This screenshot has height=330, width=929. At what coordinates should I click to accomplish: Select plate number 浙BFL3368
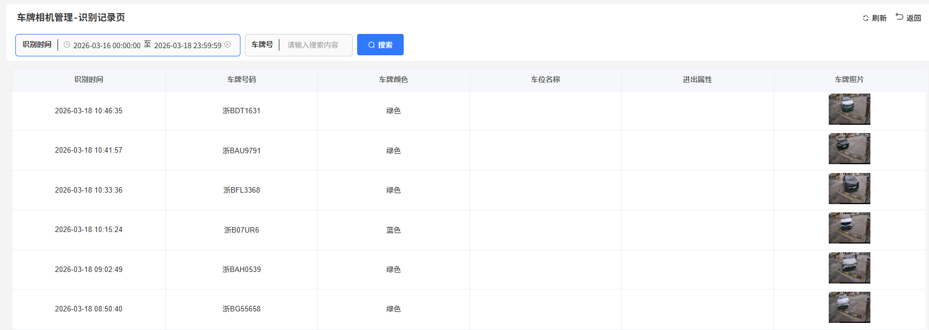click(x=242, y=190)
